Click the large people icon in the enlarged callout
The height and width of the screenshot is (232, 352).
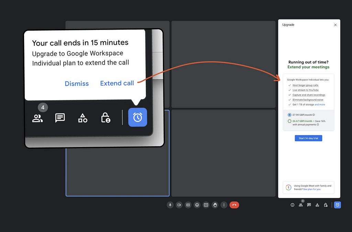coord(37,118)
